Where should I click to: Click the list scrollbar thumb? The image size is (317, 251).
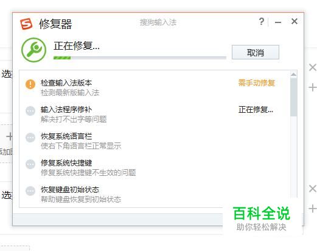[x=293, y=97]
